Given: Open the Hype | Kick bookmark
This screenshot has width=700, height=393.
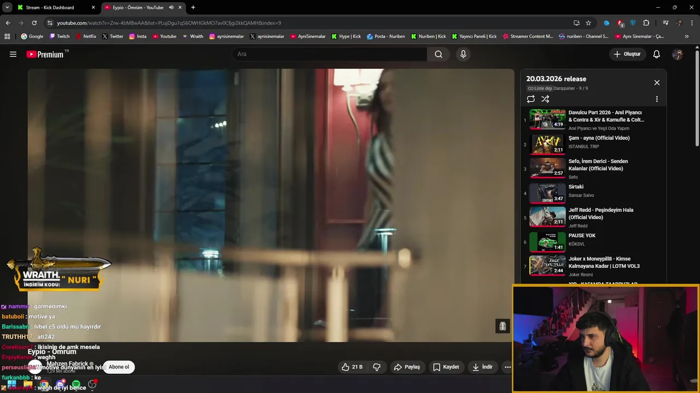Looking at the screenshot, I should 346,37.
